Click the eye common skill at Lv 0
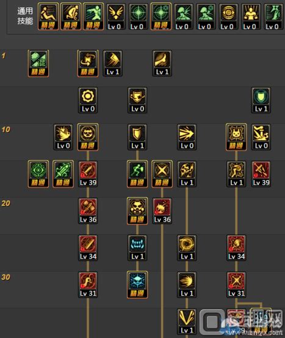285x338 pixels. [228, 17]
